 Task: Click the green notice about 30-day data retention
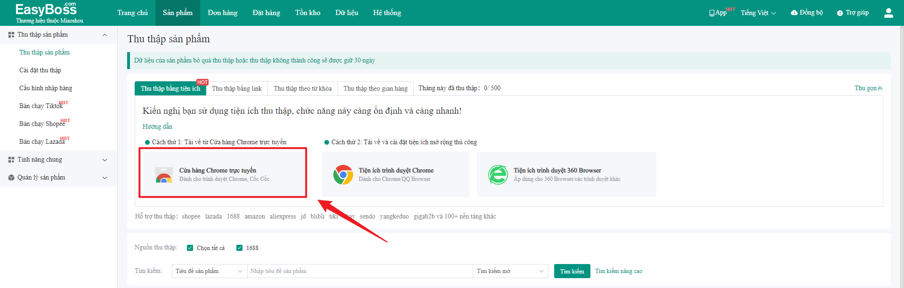(x=509, y=61)
